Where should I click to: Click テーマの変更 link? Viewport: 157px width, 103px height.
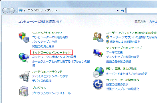point(114,52)
